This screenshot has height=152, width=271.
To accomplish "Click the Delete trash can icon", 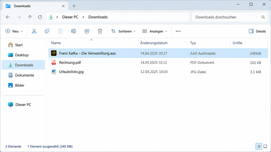I will 100,31.
